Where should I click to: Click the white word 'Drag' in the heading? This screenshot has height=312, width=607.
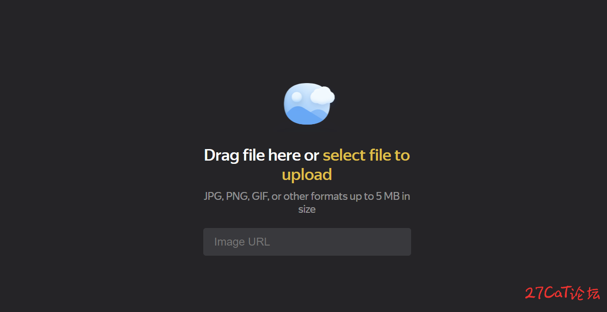(x=222, y=156)
